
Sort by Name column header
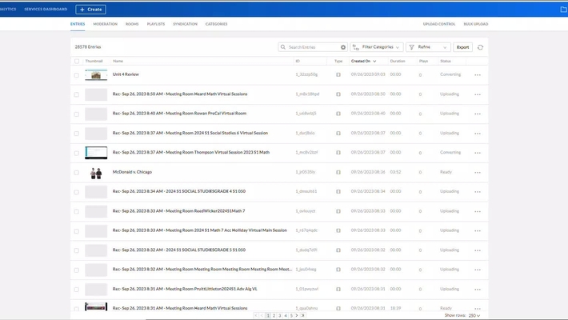tap(118, 62)
